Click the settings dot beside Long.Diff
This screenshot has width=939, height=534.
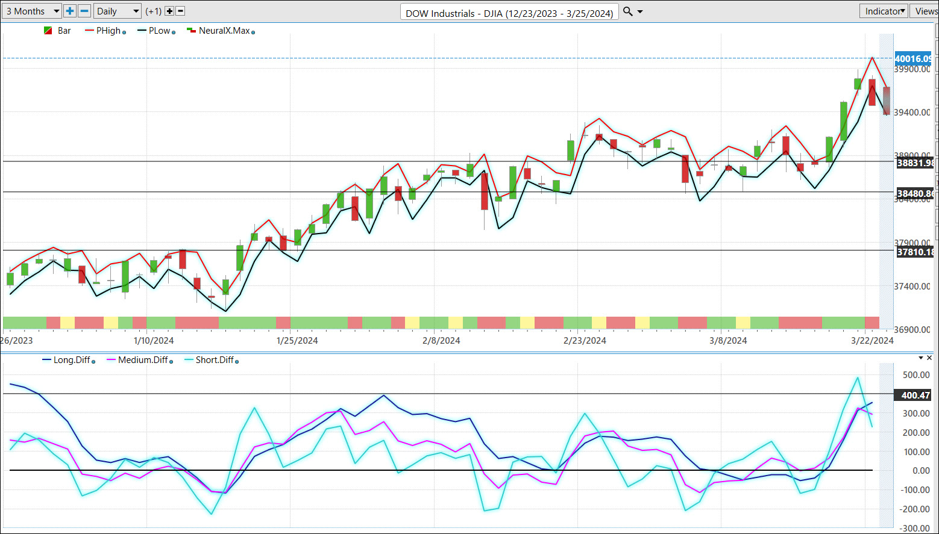point(93,362)
